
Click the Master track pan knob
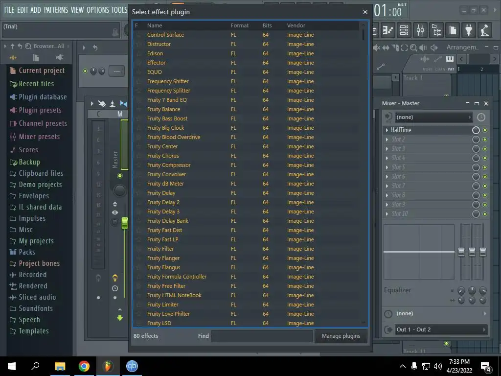[x=119, y=190]
